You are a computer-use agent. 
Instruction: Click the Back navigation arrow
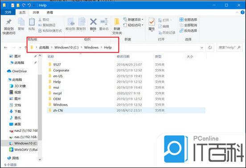6,48
